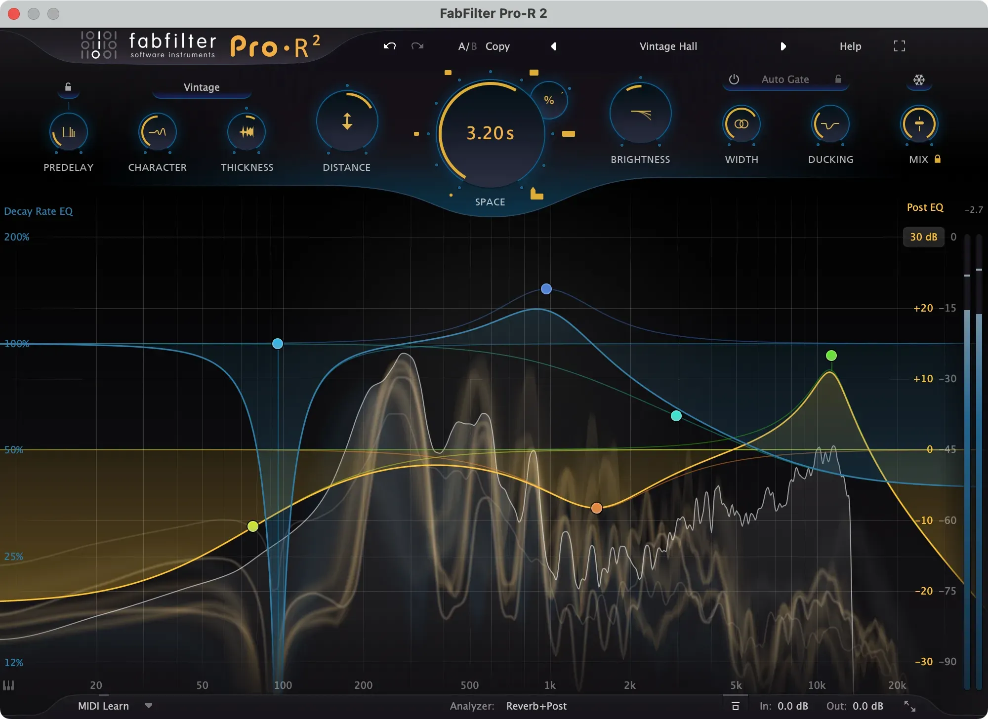
Task: Open the Vintage style dropdown
Action: (x=202, y=87)
